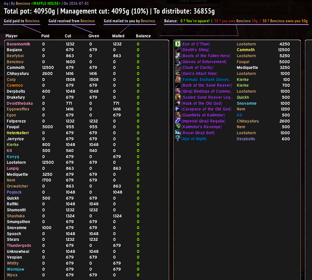The width and height of the screenshot is (312, 280).
Task: Click the Kalimdor's Revenge sword icon
Action: [178, 127]
